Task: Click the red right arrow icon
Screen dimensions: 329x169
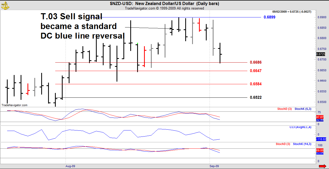Action: click(x=322, y=166)
